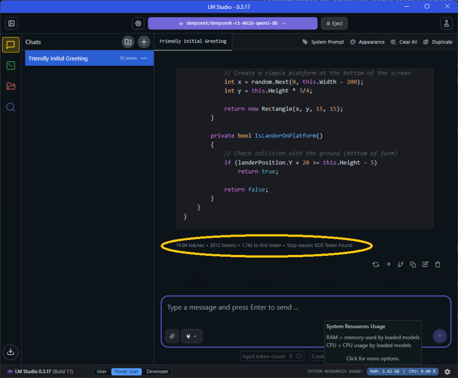The image size is (458, 378).
Task: Toggle the sidebar collapse icon
Action: [x=12, y=24]
